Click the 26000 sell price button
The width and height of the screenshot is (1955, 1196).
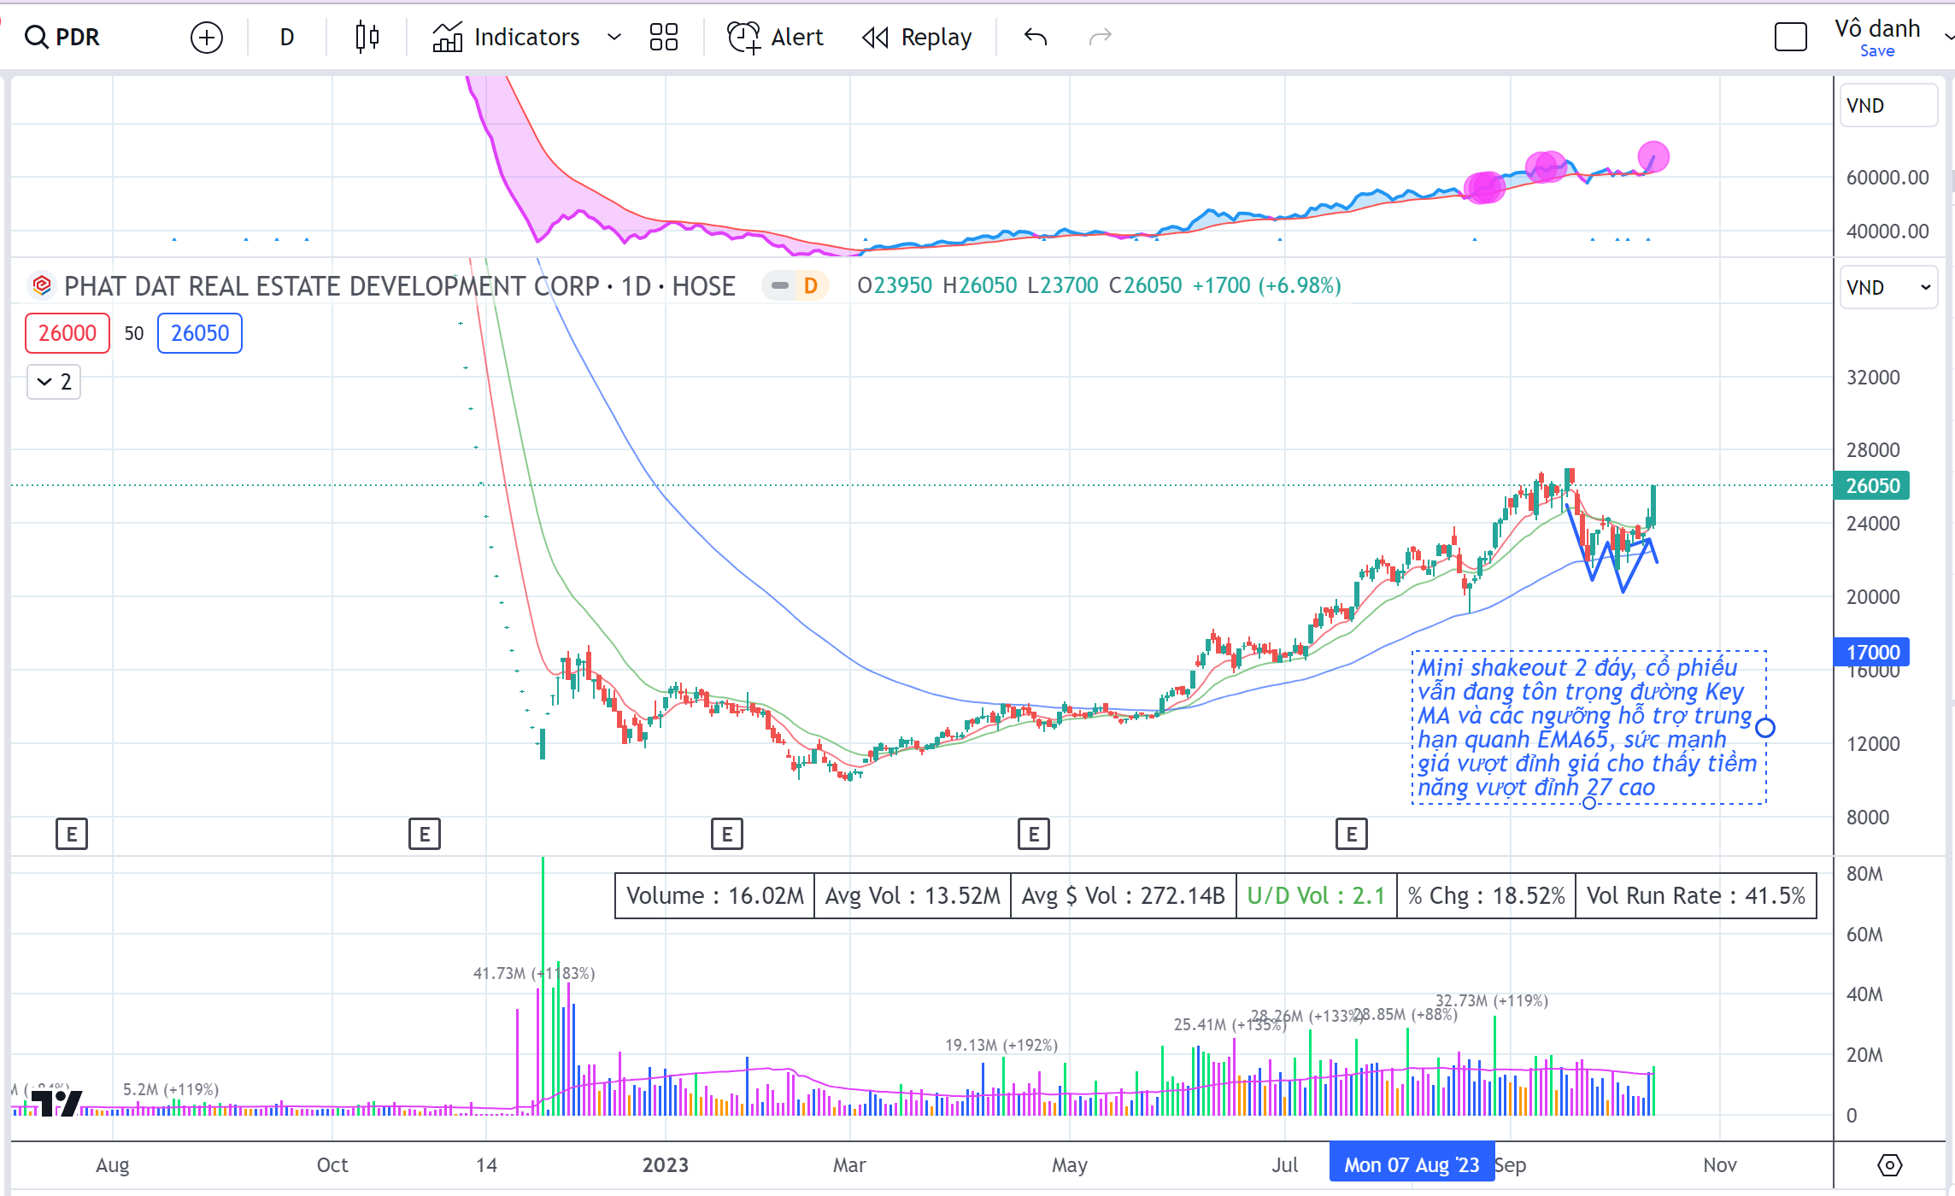68,333
